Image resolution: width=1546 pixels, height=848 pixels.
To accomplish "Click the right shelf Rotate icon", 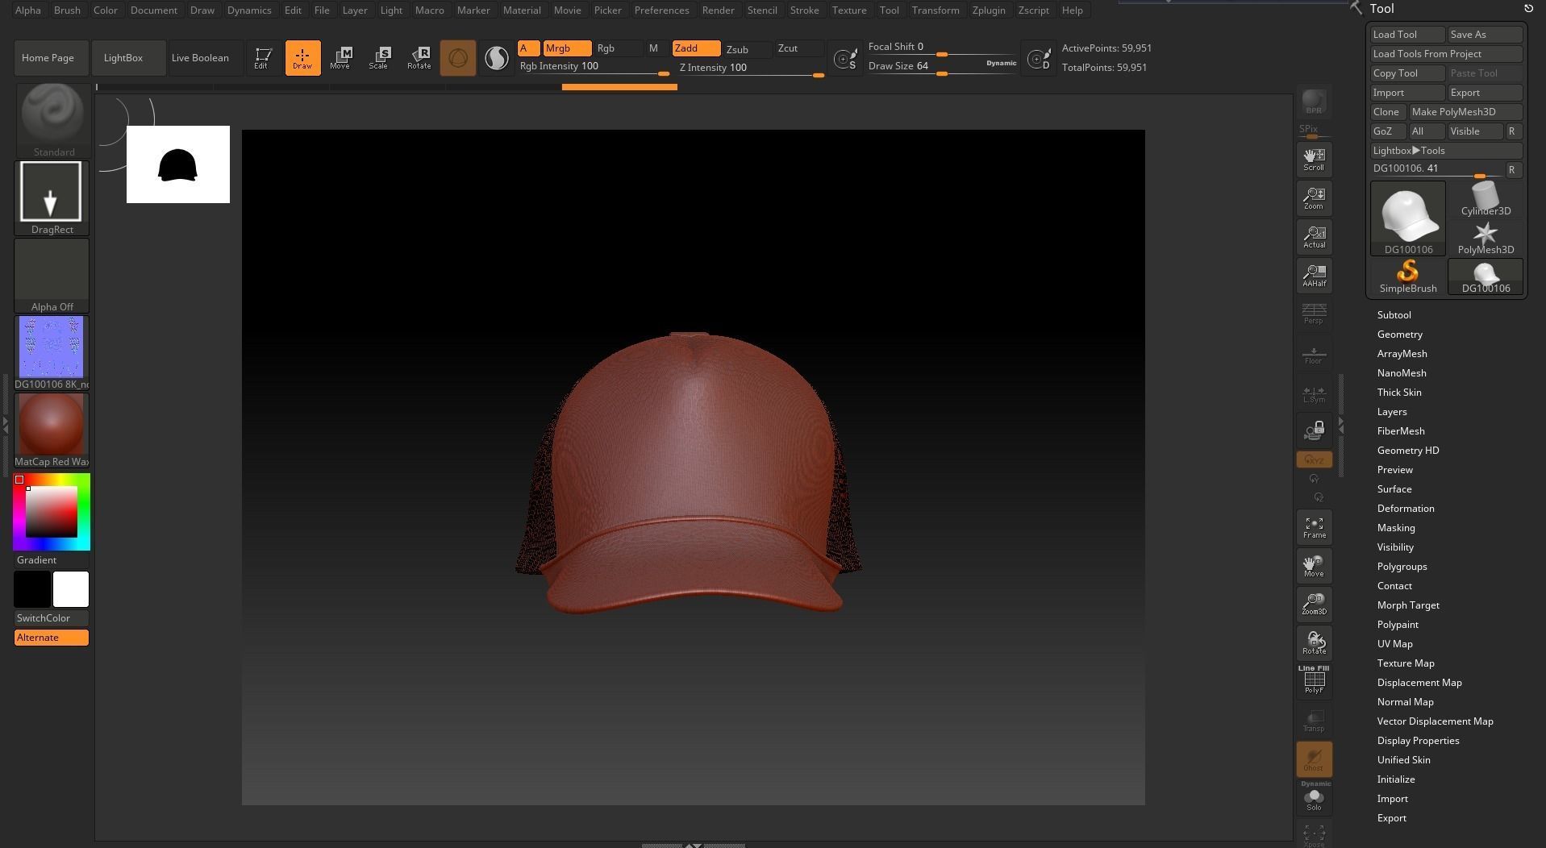I will coord(1314,642).
